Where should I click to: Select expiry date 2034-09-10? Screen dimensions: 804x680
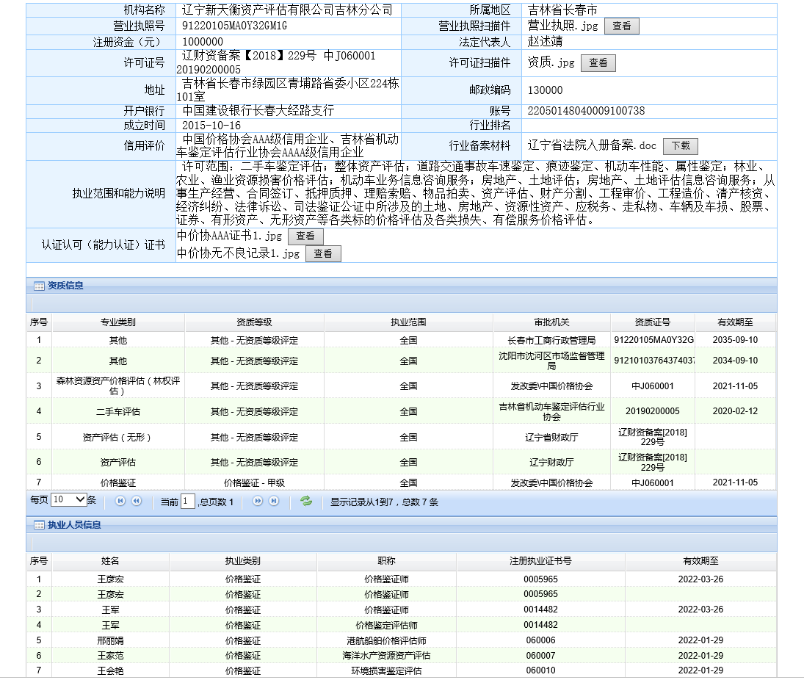735,361
